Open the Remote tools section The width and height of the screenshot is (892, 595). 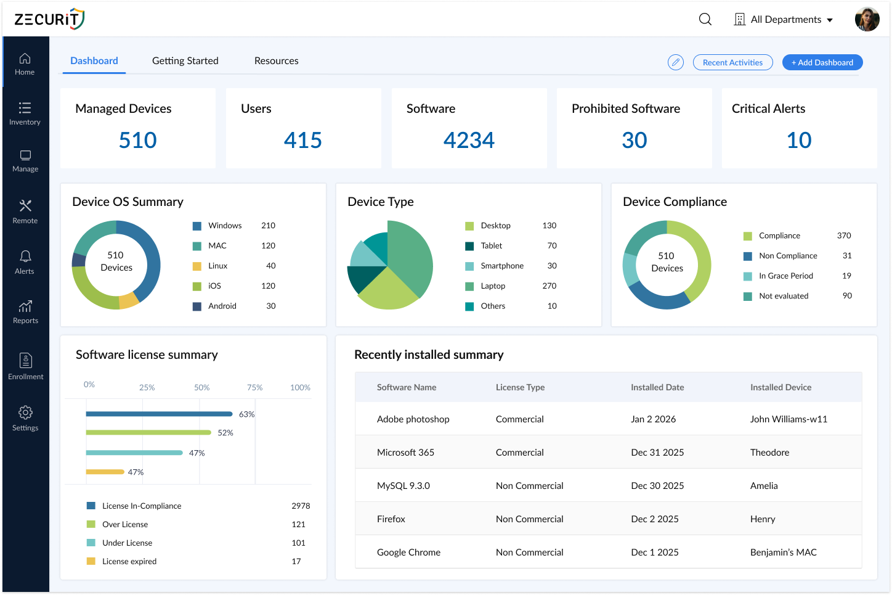click(x=25, y=211)
